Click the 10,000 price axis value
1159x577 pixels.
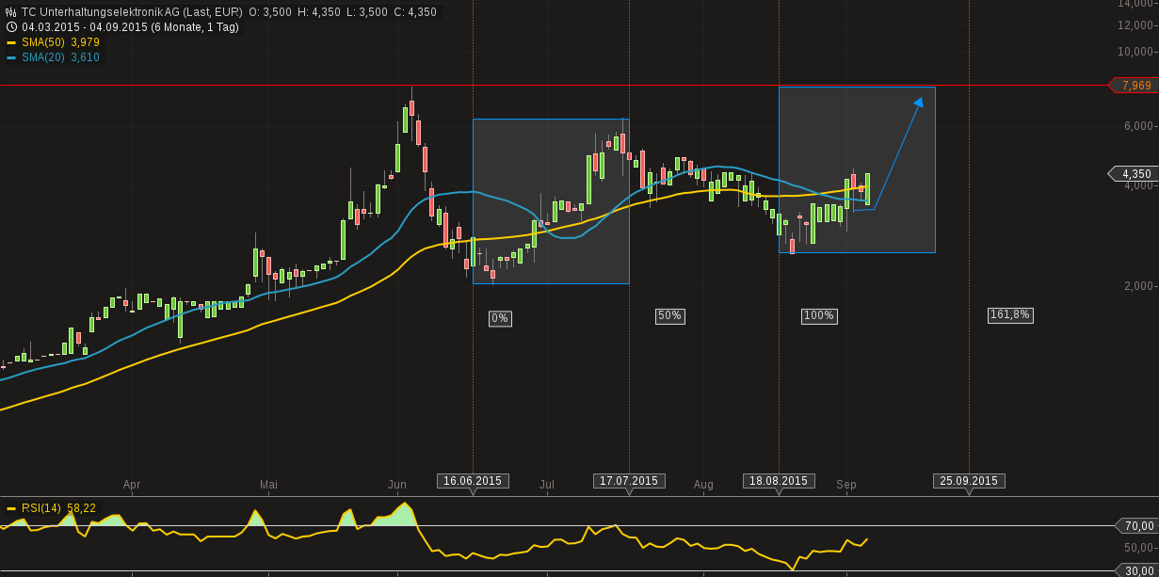(x=1135, y=51)
